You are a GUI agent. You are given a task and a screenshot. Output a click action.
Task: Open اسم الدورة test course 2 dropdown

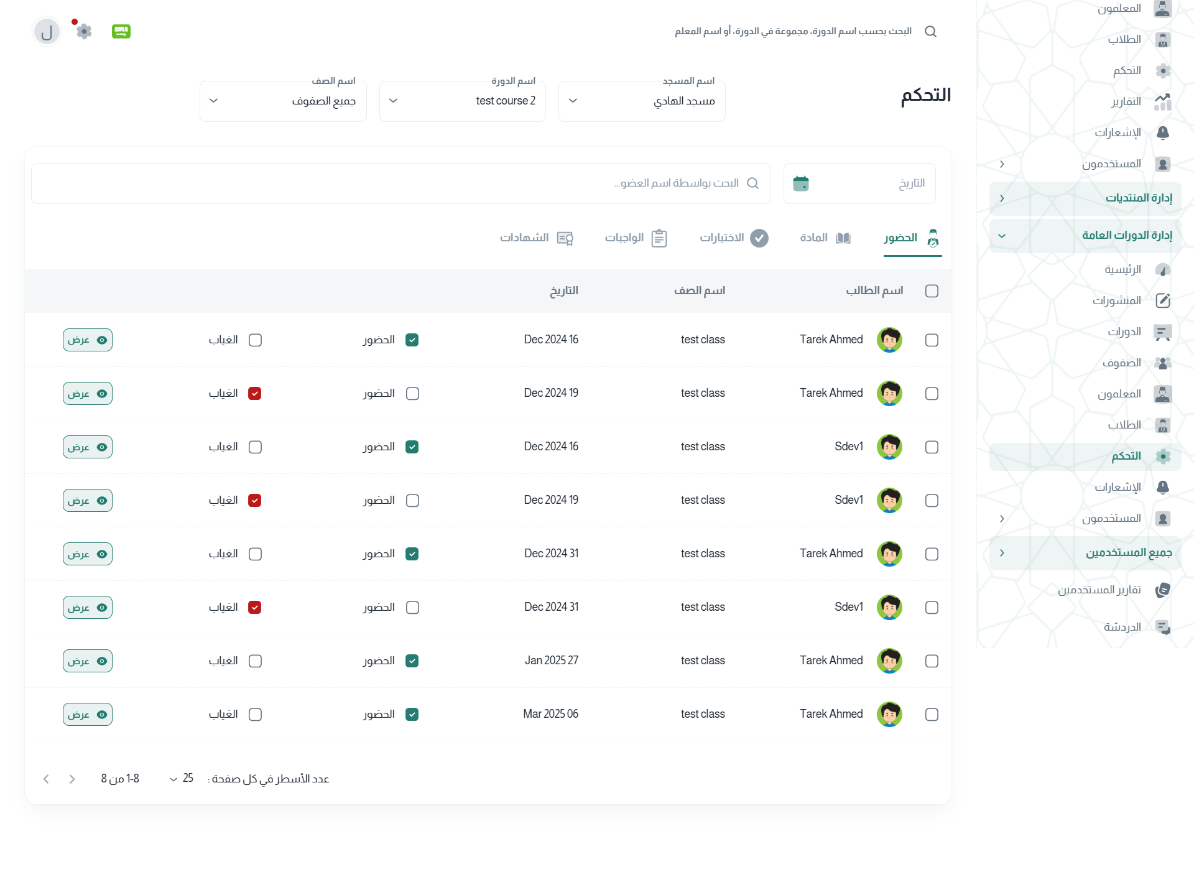click(463, 101)
